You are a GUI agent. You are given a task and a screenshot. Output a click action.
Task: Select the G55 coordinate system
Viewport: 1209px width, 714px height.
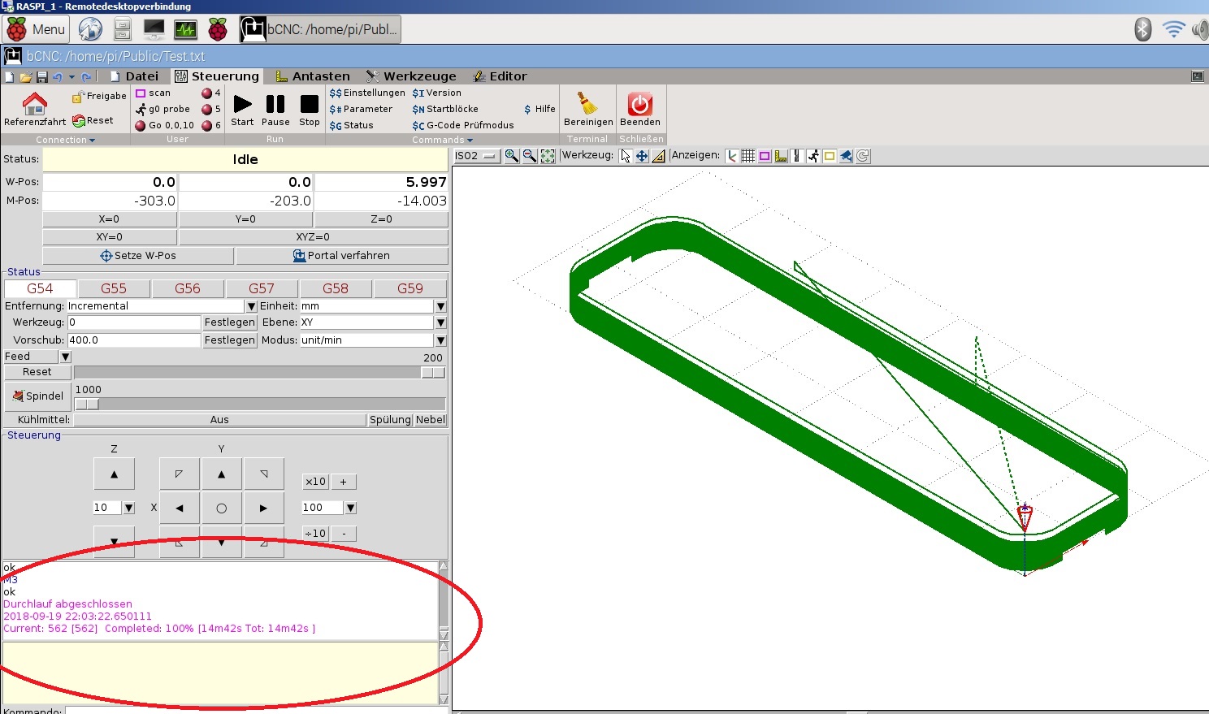pyautogui.click(x=114, y=288)
